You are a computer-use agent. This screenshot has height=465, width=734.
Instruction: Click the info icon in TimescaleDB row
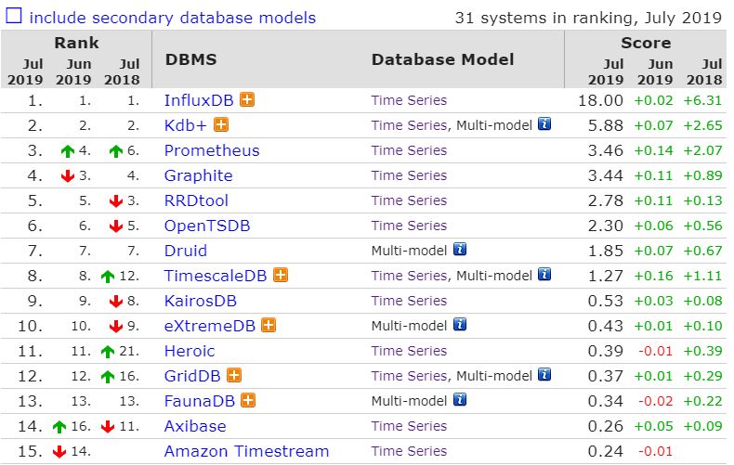point(544,274)
